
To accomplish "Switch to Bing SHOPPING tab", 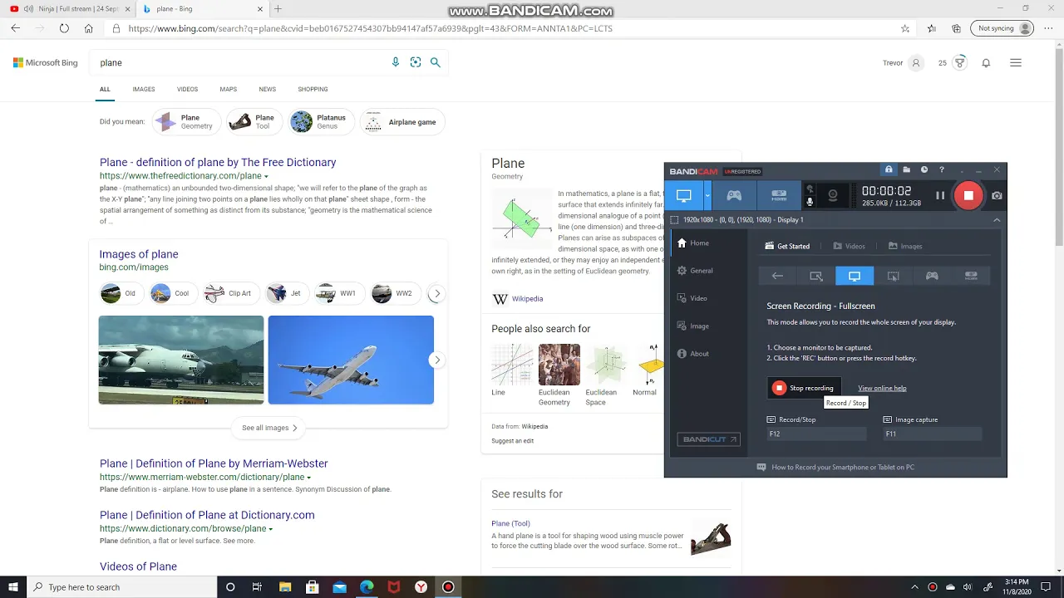I will [x=313, y=89].
